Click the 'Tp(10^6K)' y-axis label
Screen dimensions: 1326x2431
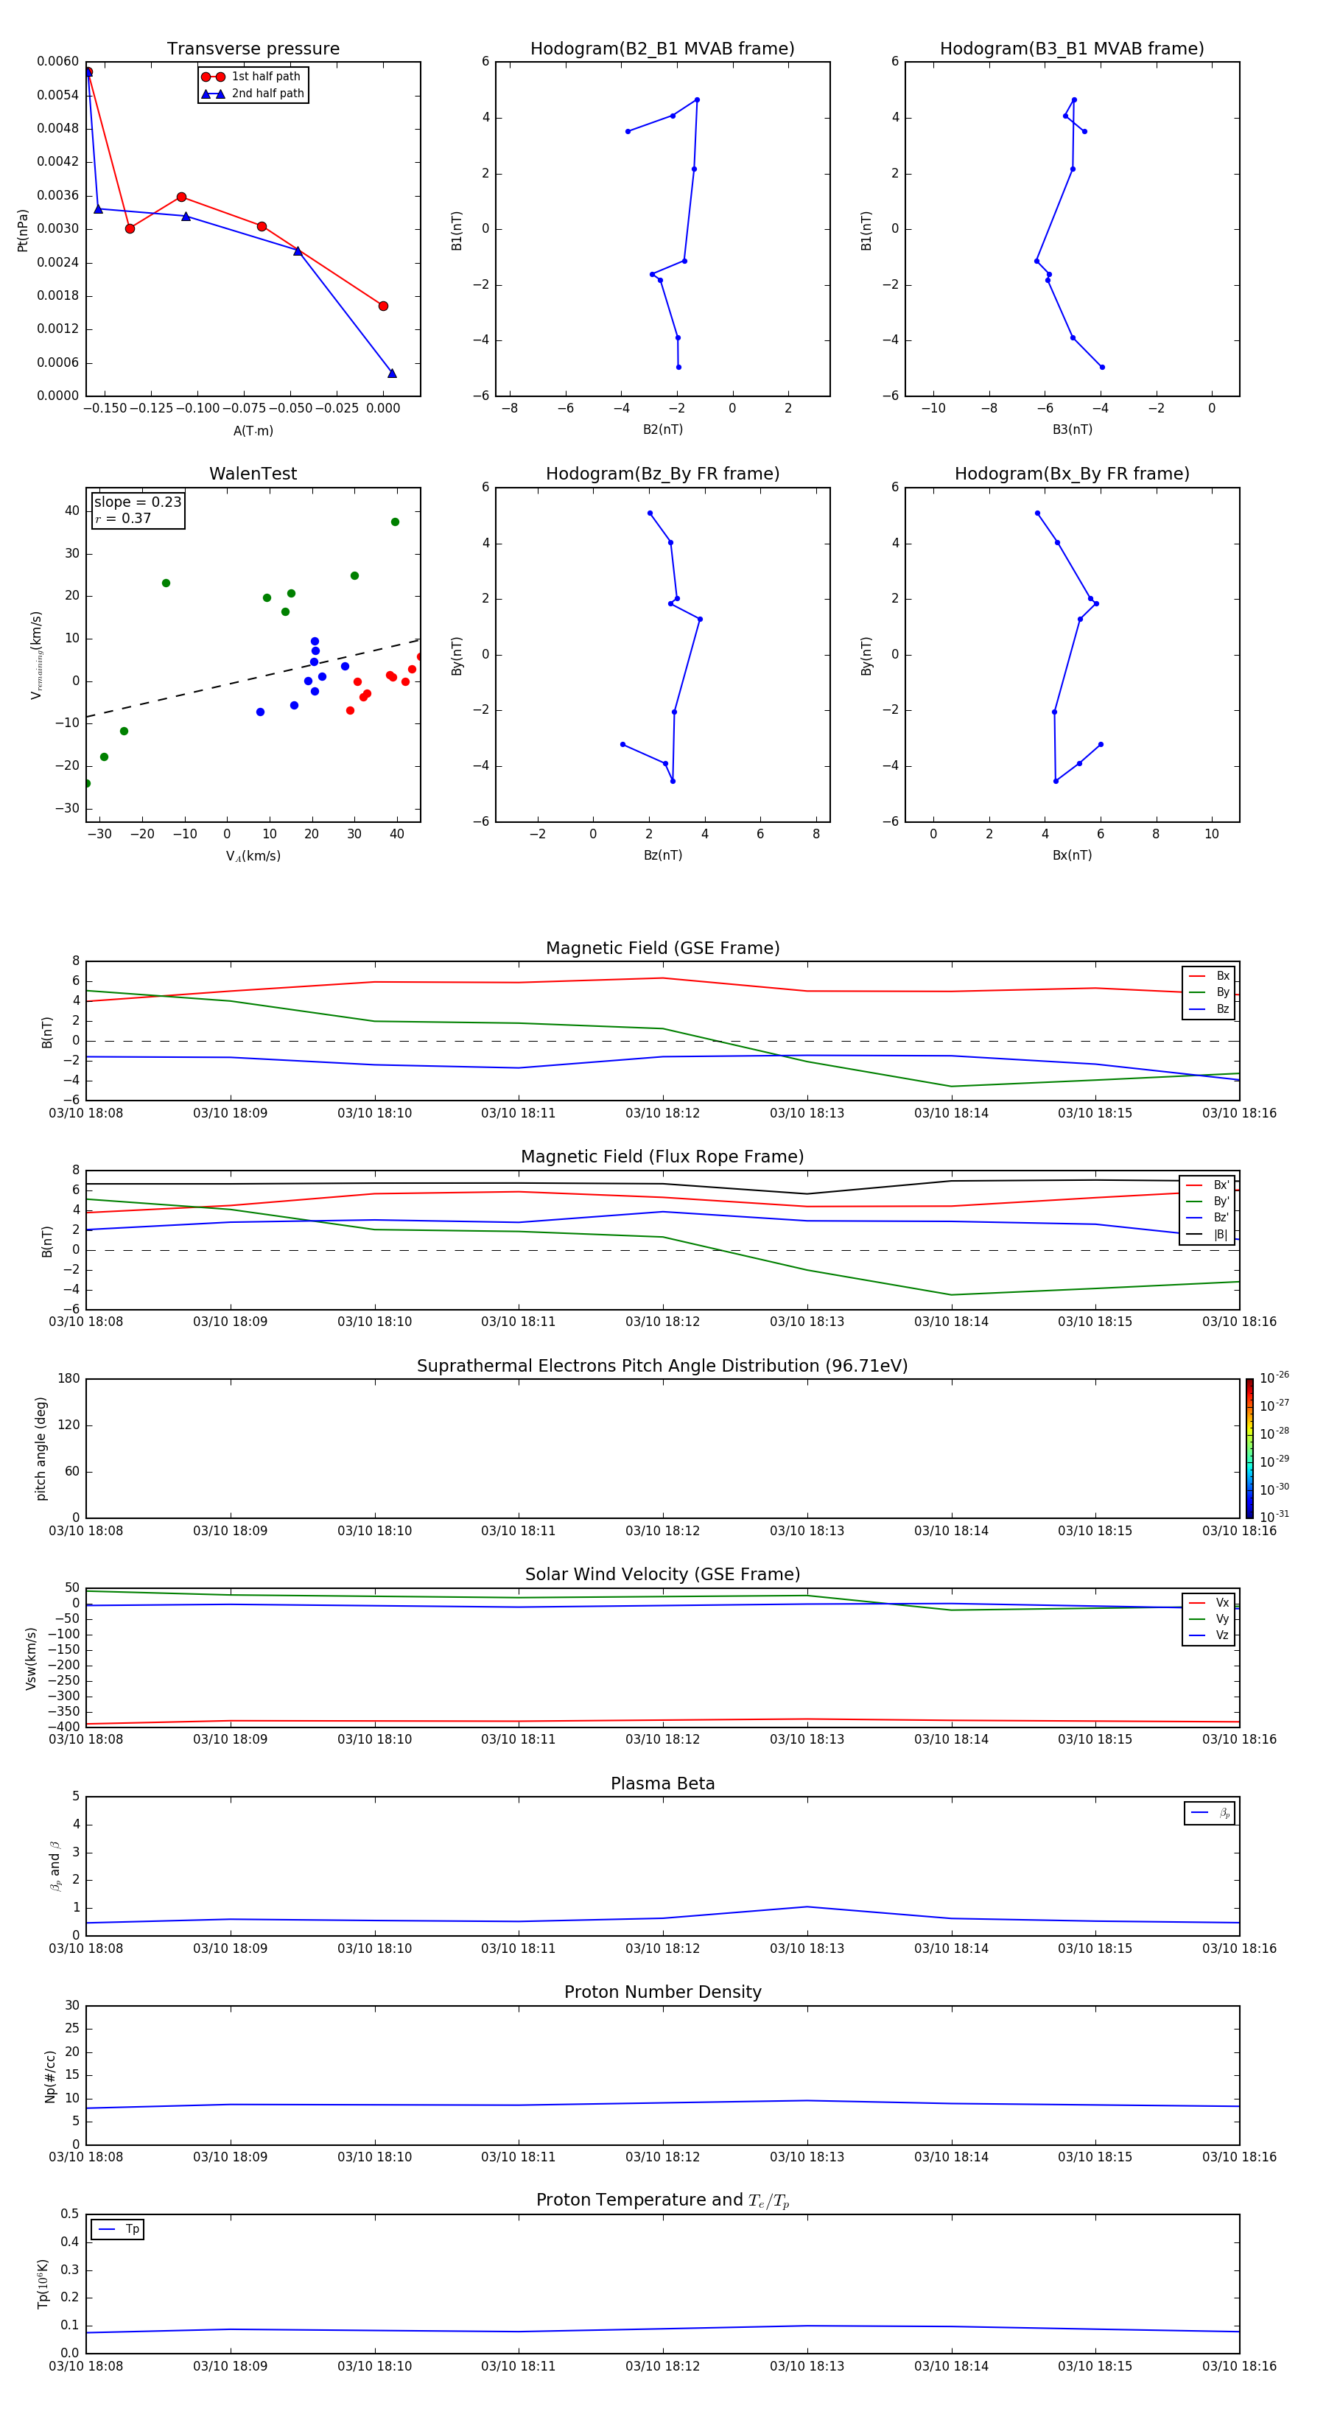point(43,2284)
